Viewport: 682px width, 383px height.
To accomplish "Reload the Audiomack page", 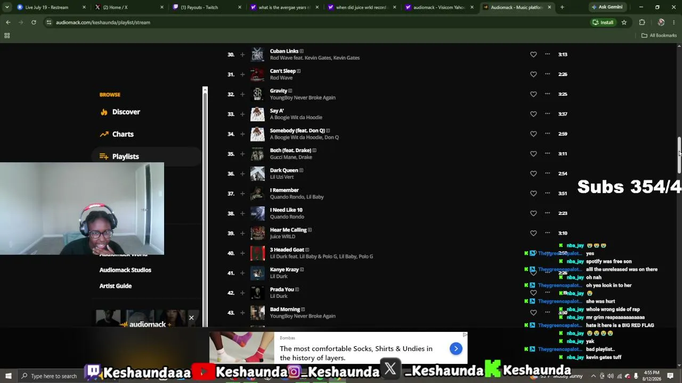I will 34,22.
